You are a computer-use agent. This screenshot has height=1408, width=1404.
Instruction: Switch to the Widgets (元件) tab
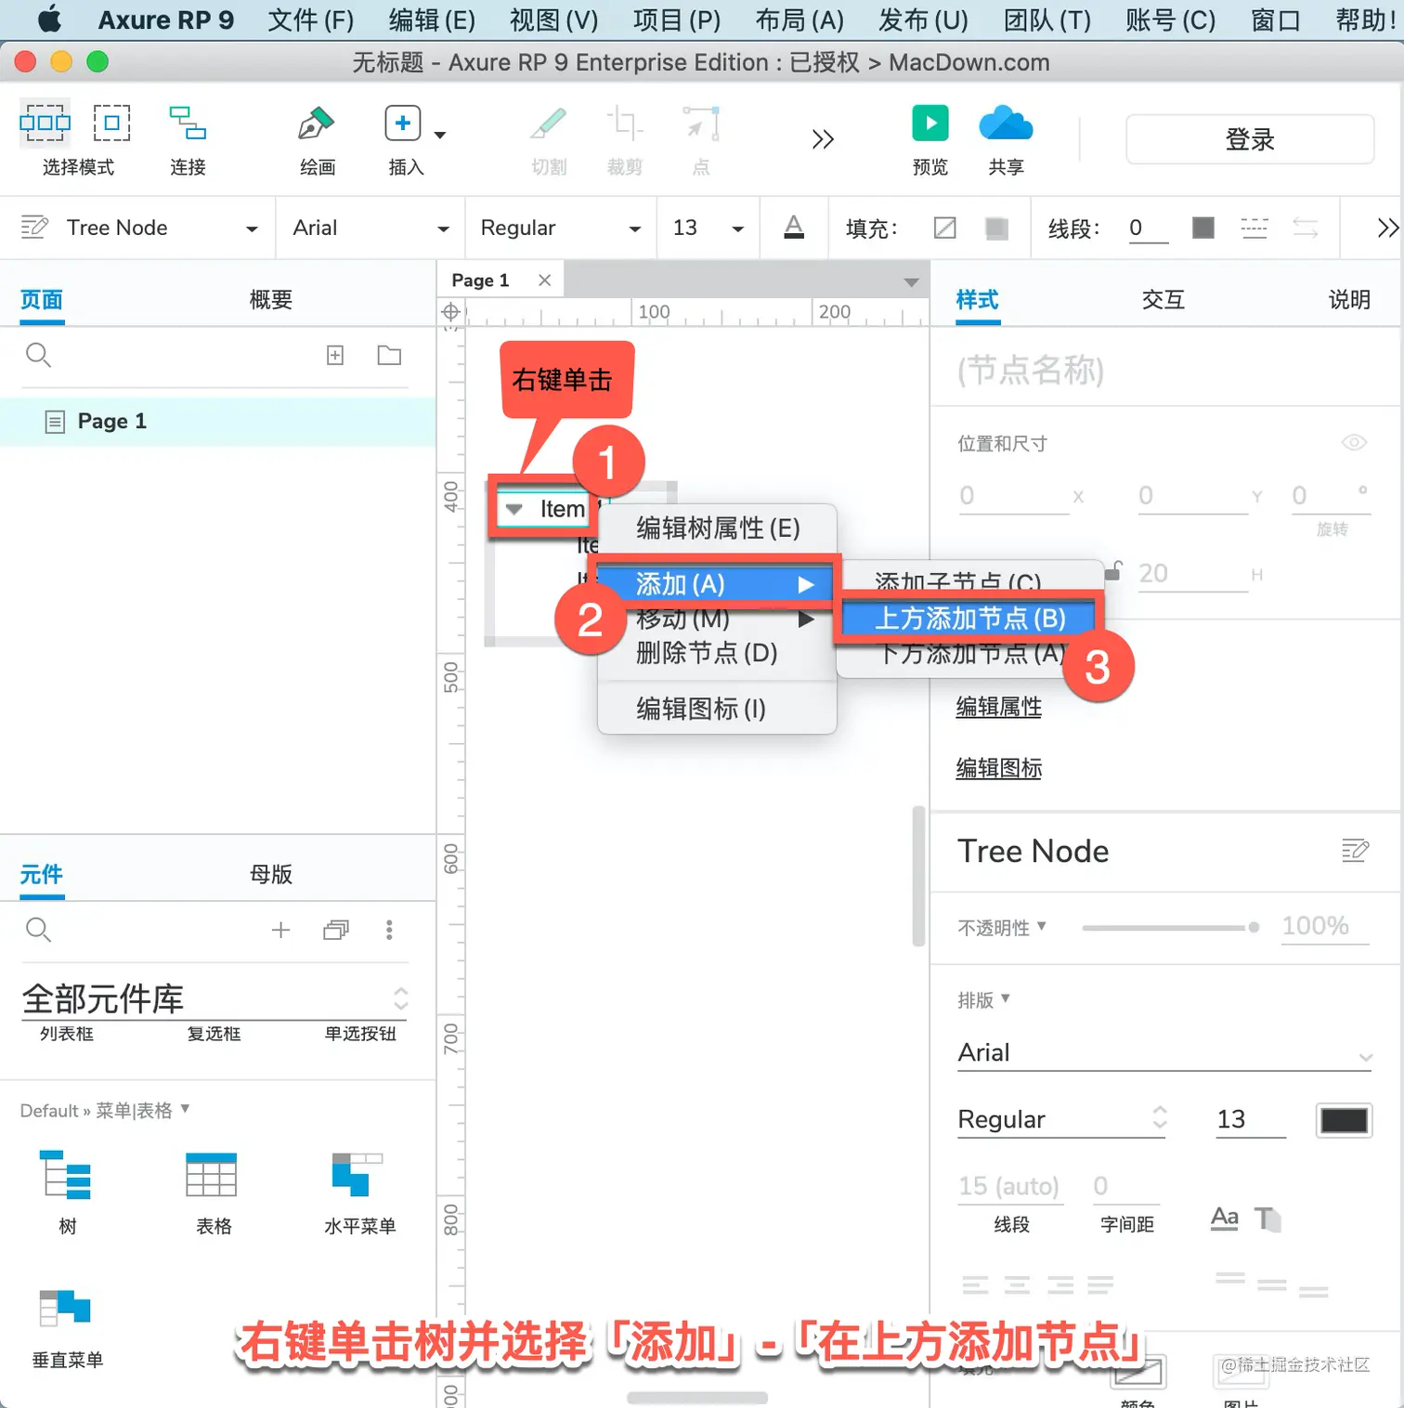42,875
